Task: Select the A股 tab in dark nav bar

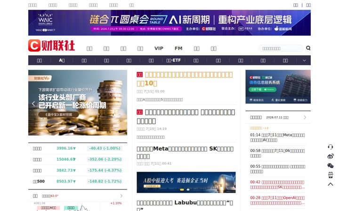Action: (62, 60)
